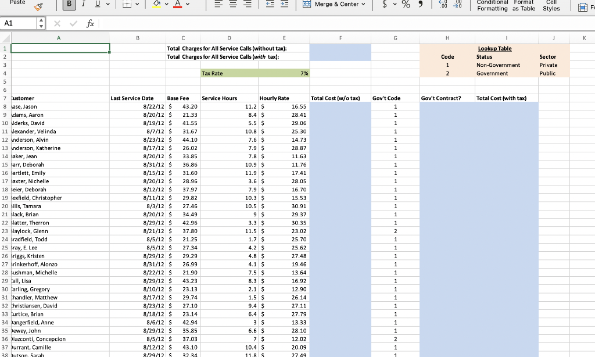Click the Name Box showing A1
Viewport: 595px width, 357px height.
point(18,23)
